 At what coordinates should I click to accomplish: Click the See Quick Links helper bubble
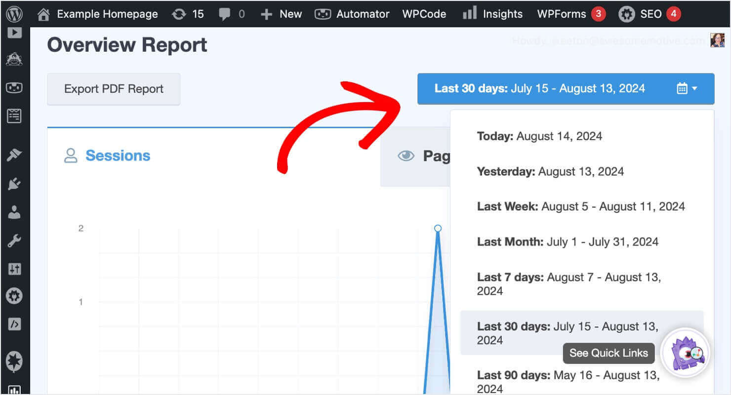[x=609, y=353]
